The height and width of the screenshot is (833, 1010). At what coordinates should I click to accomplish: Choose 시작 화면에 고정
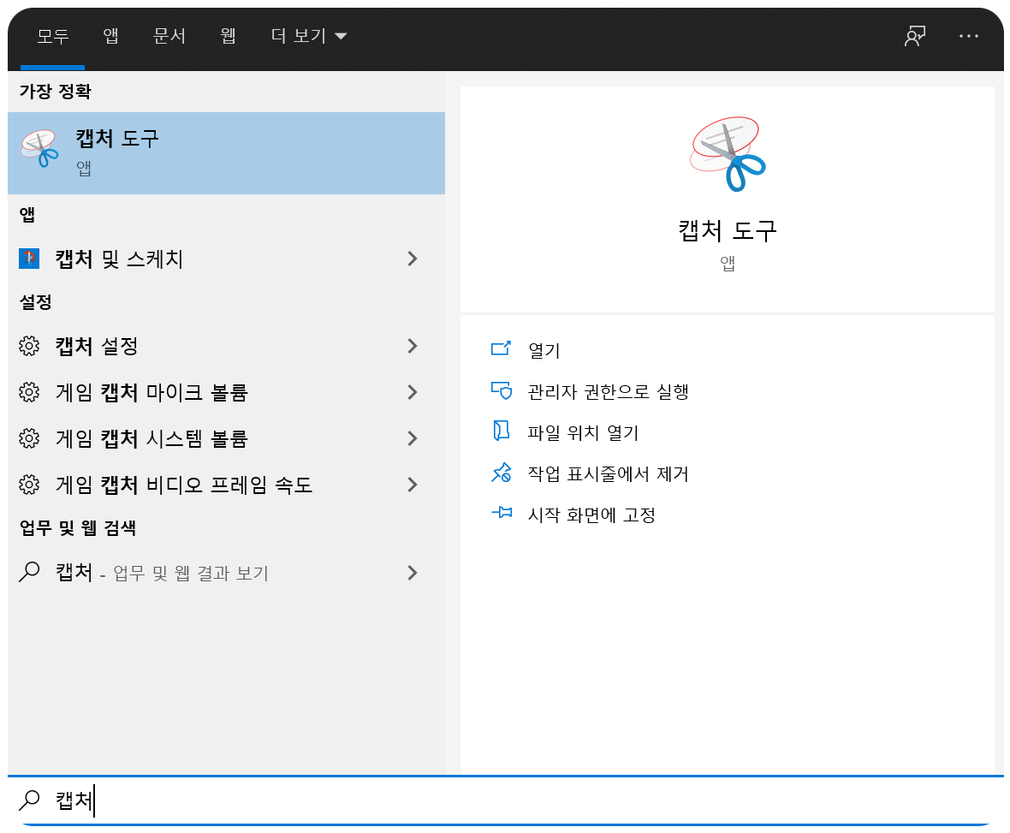coord(591,515)
